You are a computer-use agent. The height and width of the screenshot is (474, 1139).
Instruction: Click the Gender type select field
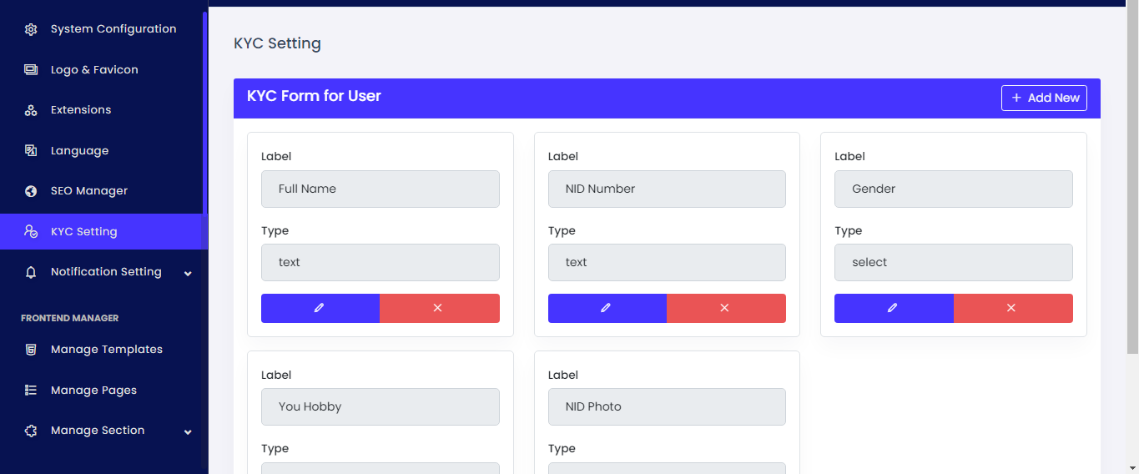pos(953,262)
